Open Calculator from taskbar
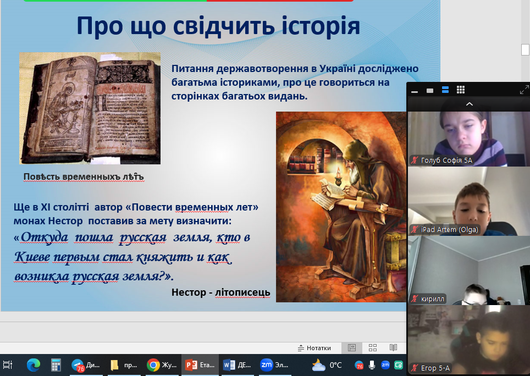Image resolution: width=530 pixels, height=376 pixels. click(x=56, y=365)
